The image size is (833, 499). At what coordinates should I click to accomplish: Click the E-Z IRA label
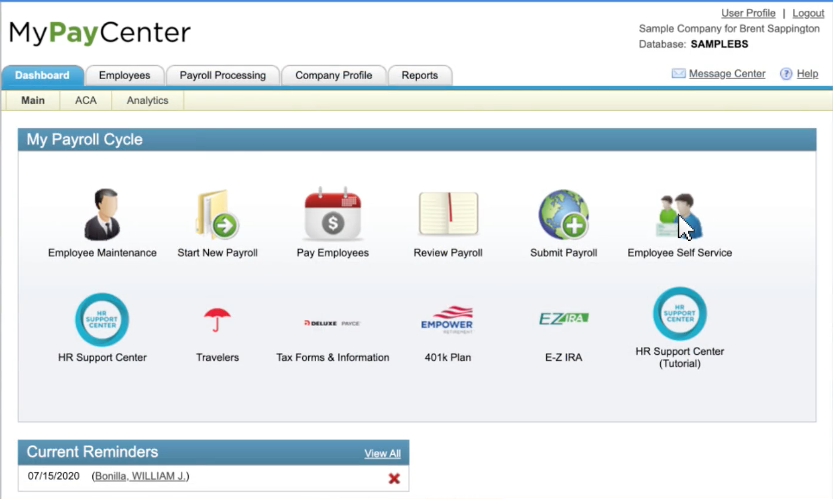pyautogui.click(x=564, y=358)
